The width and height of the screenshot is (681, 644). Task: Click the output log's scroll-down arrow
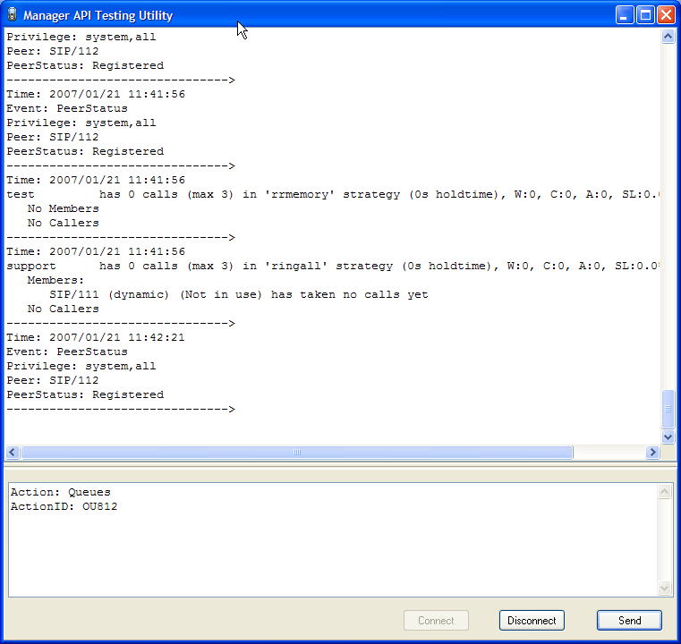point(668,436)
